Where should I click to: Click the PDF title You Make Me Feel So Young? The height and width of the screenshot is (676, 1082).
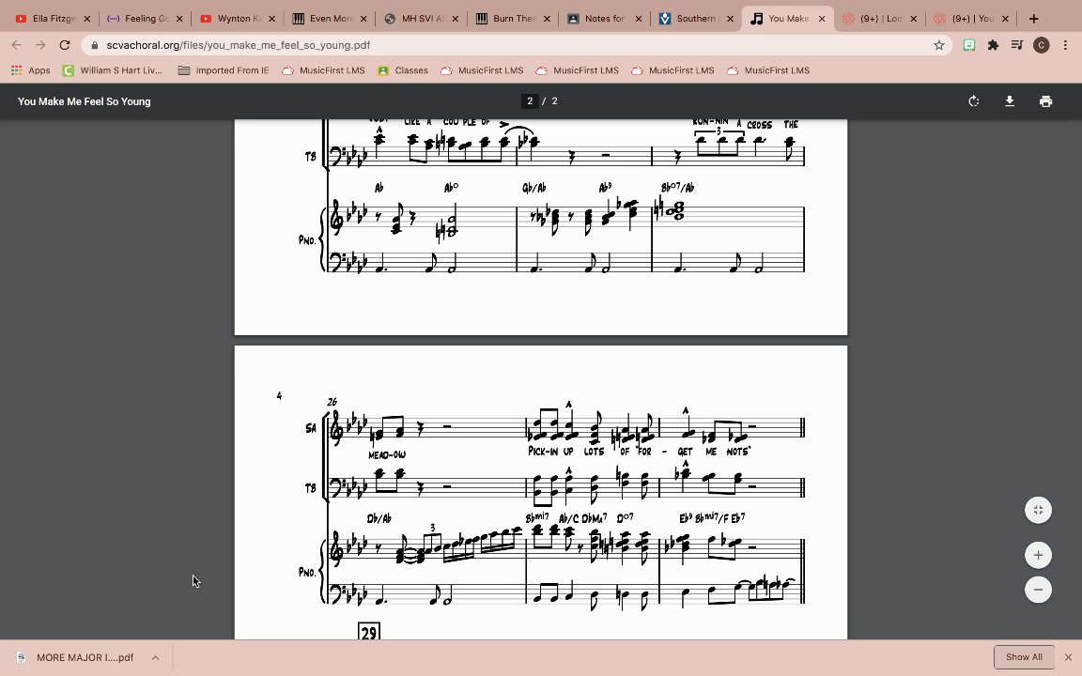85,101
